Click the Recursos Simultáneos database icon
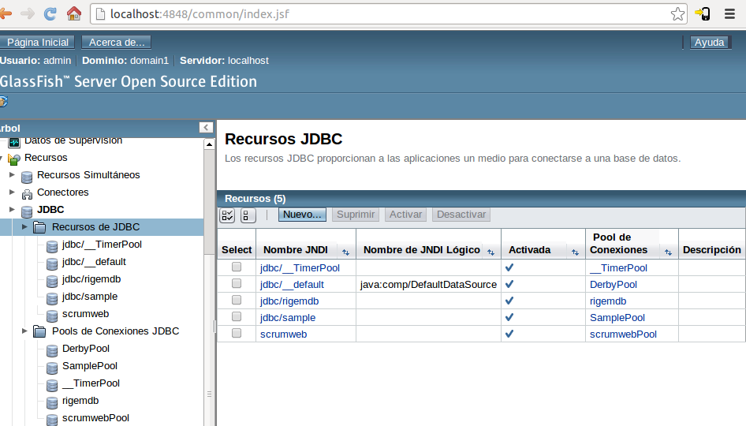Viewport: 746px width, 426px height. click(x=27, y=177)
